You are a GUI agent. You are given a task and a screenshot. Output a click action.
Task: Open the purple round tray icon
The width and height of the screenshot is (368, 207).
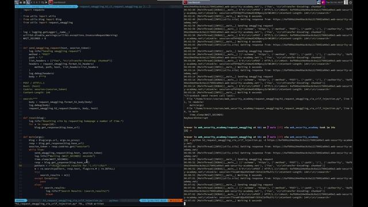[x=323, y=2]
